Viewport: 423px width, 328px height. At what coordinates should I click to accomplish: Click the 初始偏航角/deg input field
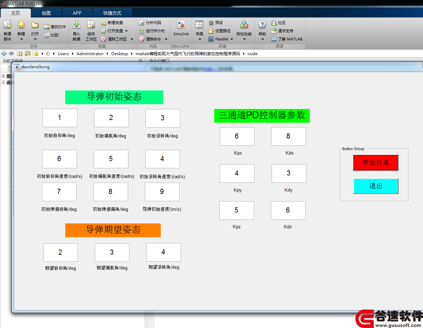click(x=111, y=118)
